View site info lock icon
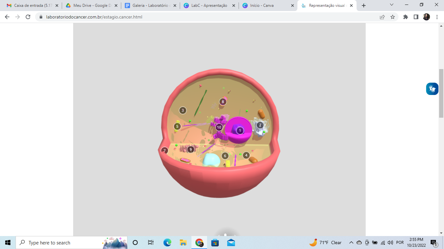The image size is (444, 249). click(41, 17)
